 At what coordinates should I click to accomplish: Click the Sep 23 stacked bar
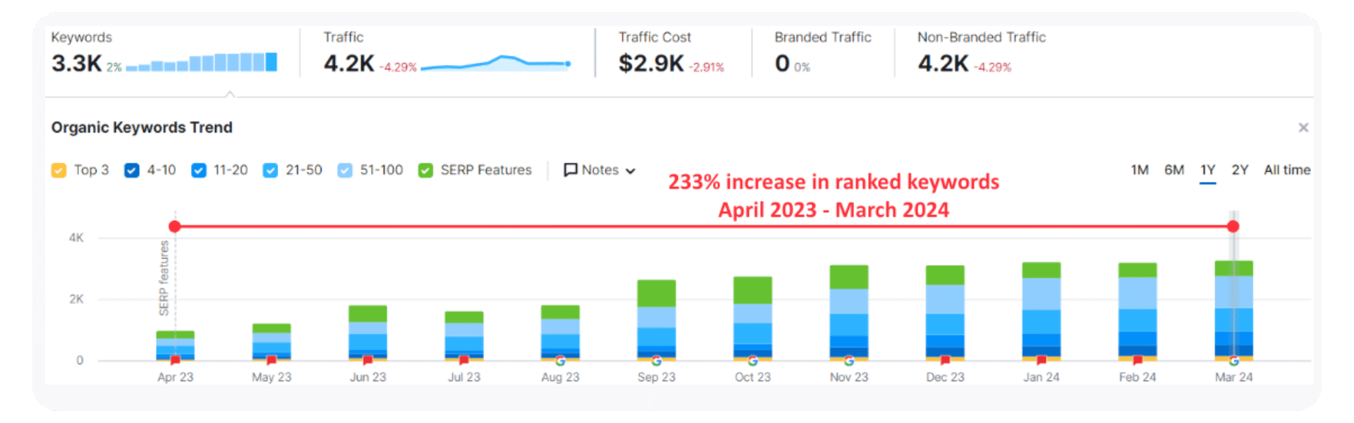(x=657, y=320)
